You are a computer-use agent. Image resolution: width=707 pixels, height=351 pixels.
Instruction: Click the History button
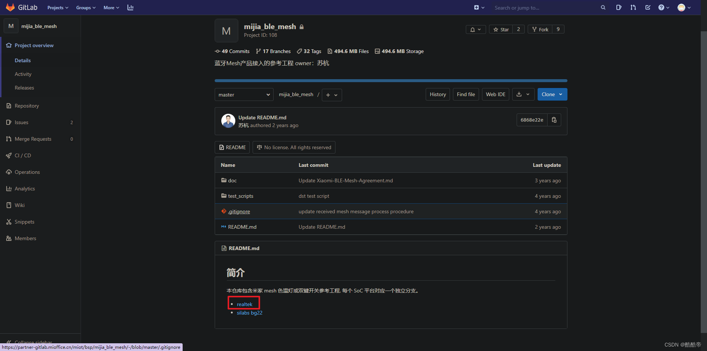(x=438, y=94)
